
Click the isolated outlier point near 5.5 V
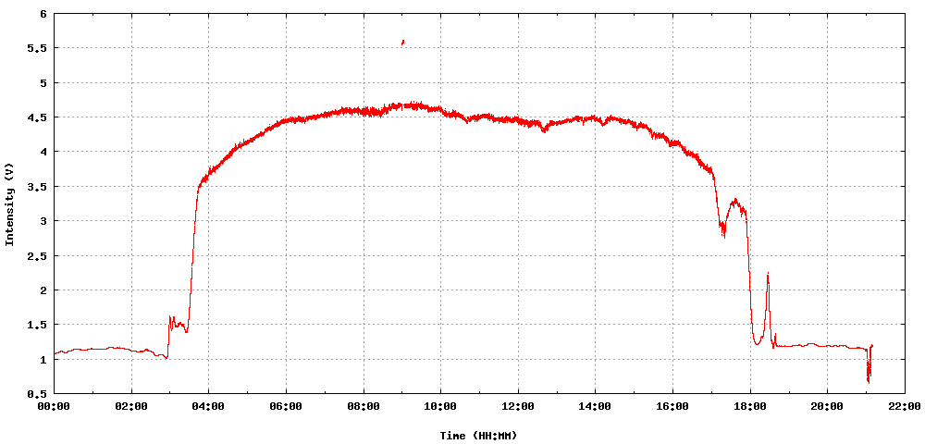tap(402, 42)
